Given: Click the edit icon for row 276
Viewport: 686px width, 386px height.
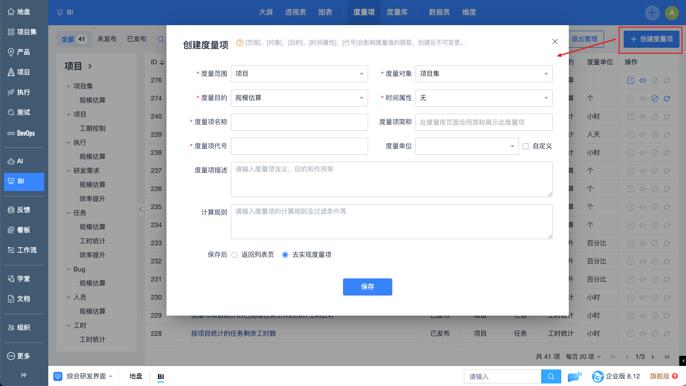Looking at the screenshot, I should pyautogui.click(x=630, y=80).
